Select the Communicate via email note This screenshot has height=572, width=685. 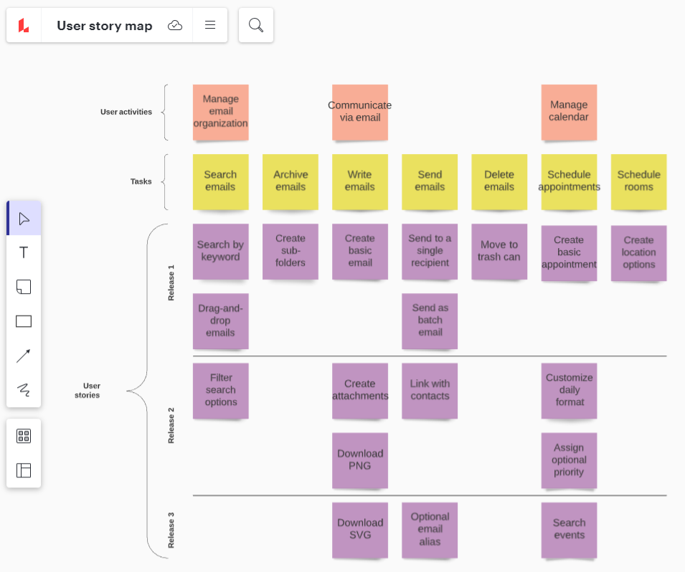pyautogui.click(x=360, y=113)
